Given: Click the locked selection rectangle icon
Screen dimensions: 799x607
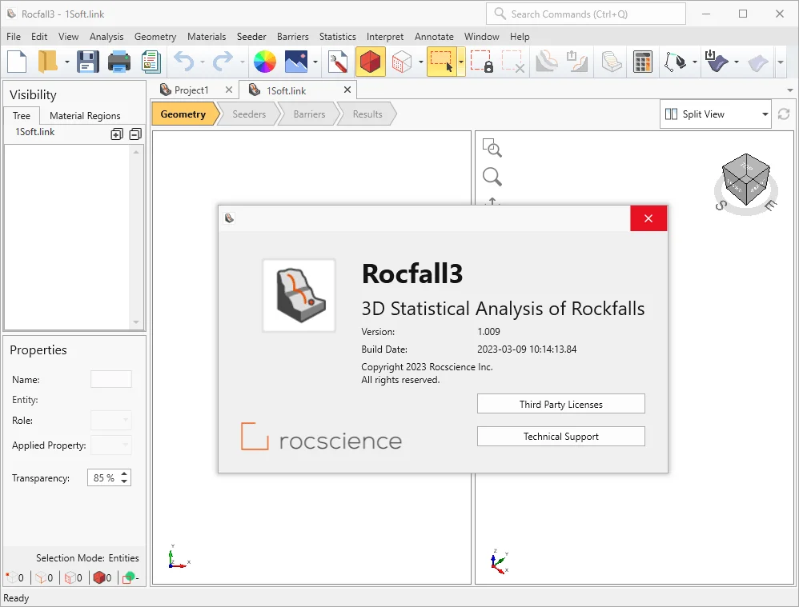Looking at the screenshot, I should coord(481,62).
